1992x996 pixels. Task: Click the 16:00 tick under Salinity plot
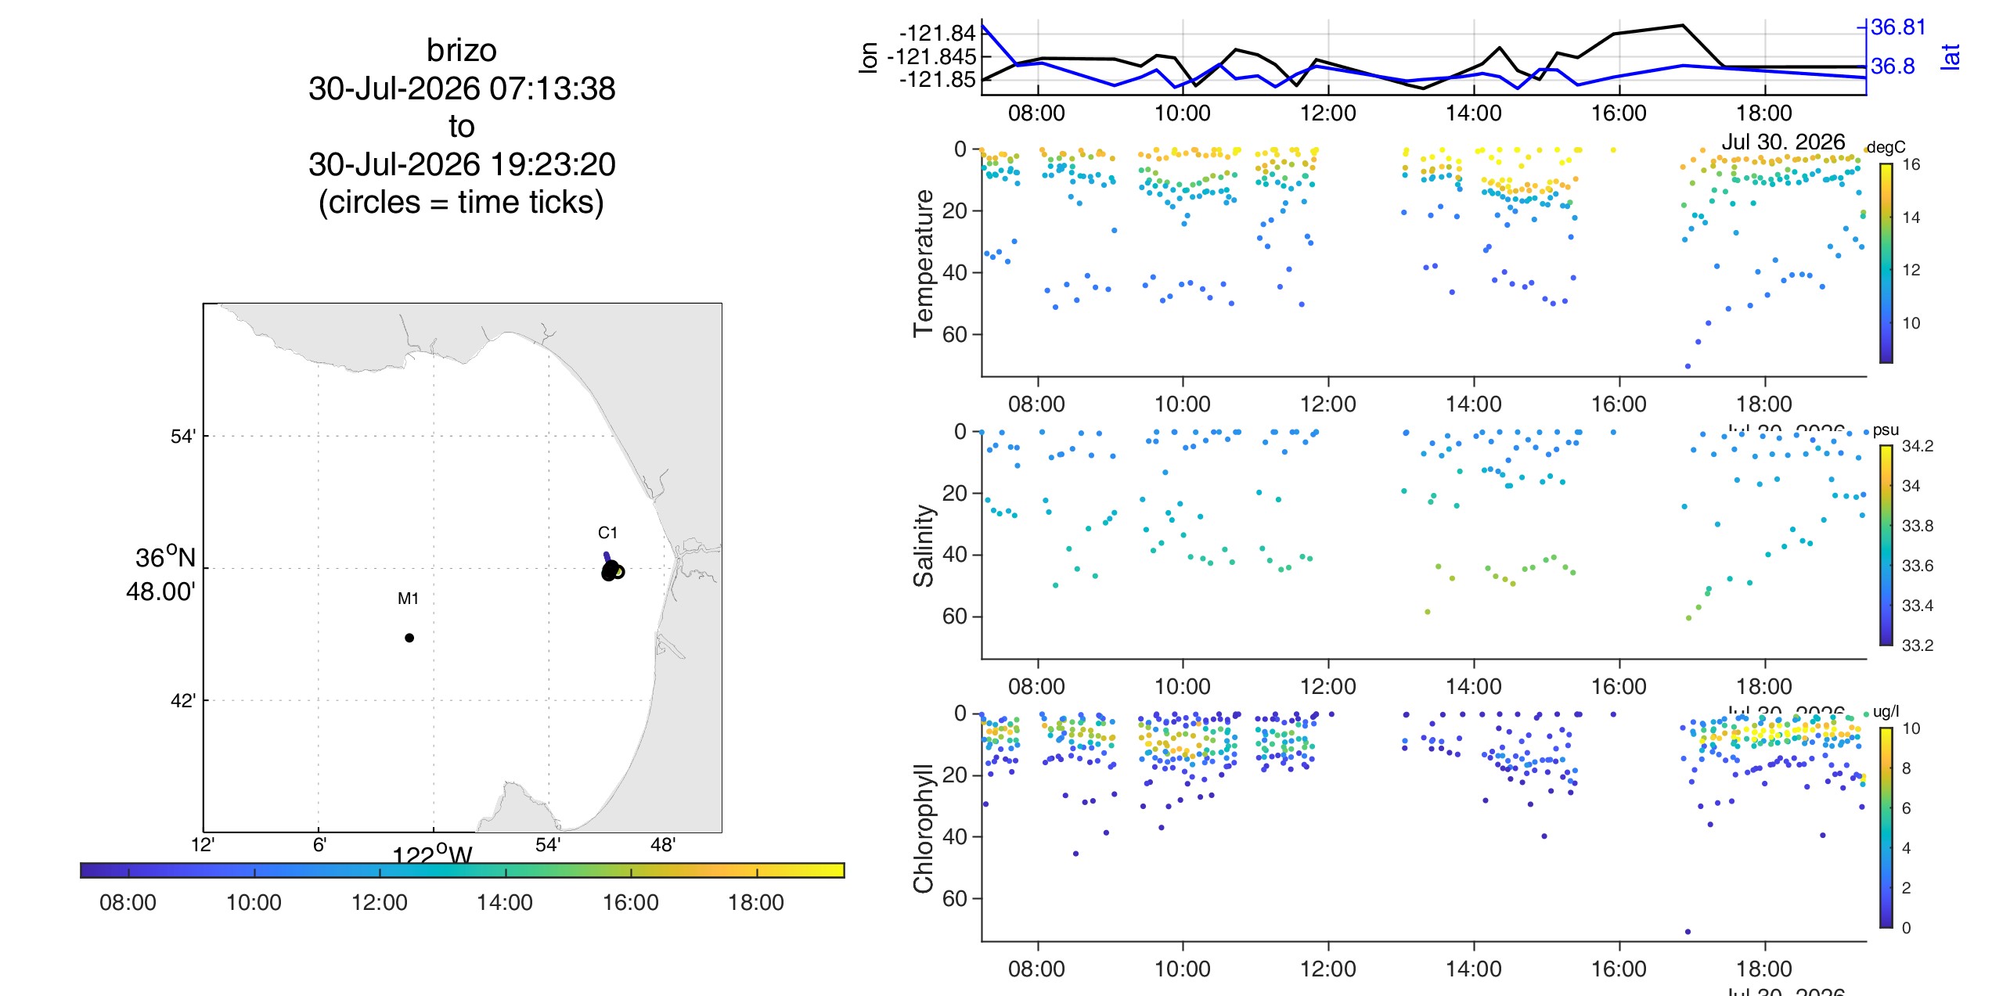pyautogui.click(x=1619, y=686)
